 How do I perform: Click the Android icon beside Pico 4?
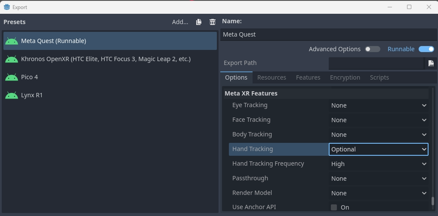pos(12,77)
